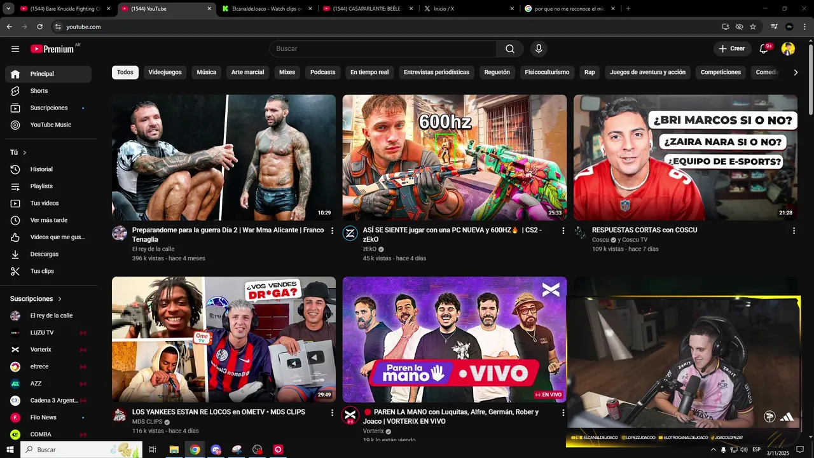Open options for Preparandome para la guerra video
The image size is (814, 458).
click(x=332, y=231)
